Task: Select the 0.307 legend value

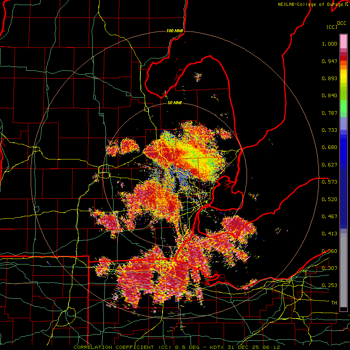Action: tap(329, 268)
